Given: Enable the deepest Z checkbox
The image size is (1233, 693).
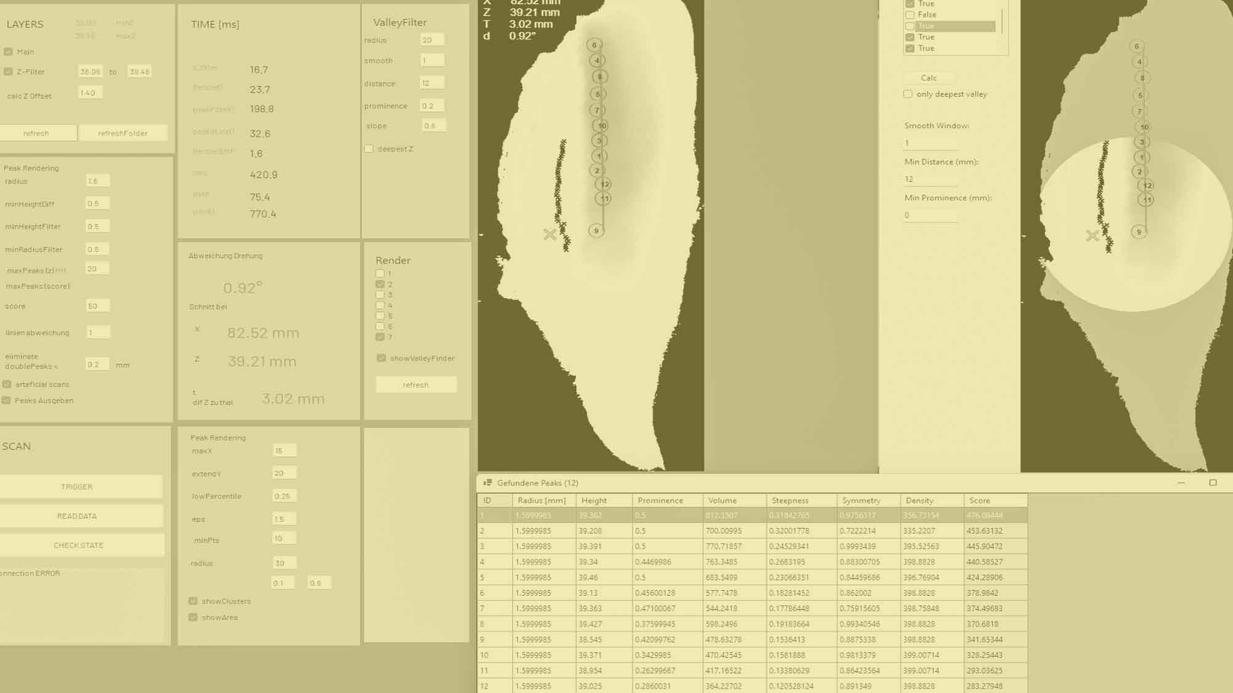Looking at the screenshot, I should (369, 148).
